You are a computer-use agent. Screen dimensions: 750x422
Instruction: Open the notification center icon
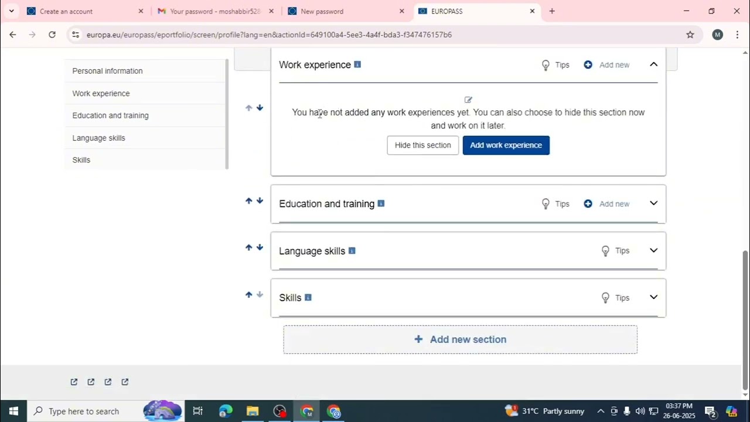pos(711,411)
